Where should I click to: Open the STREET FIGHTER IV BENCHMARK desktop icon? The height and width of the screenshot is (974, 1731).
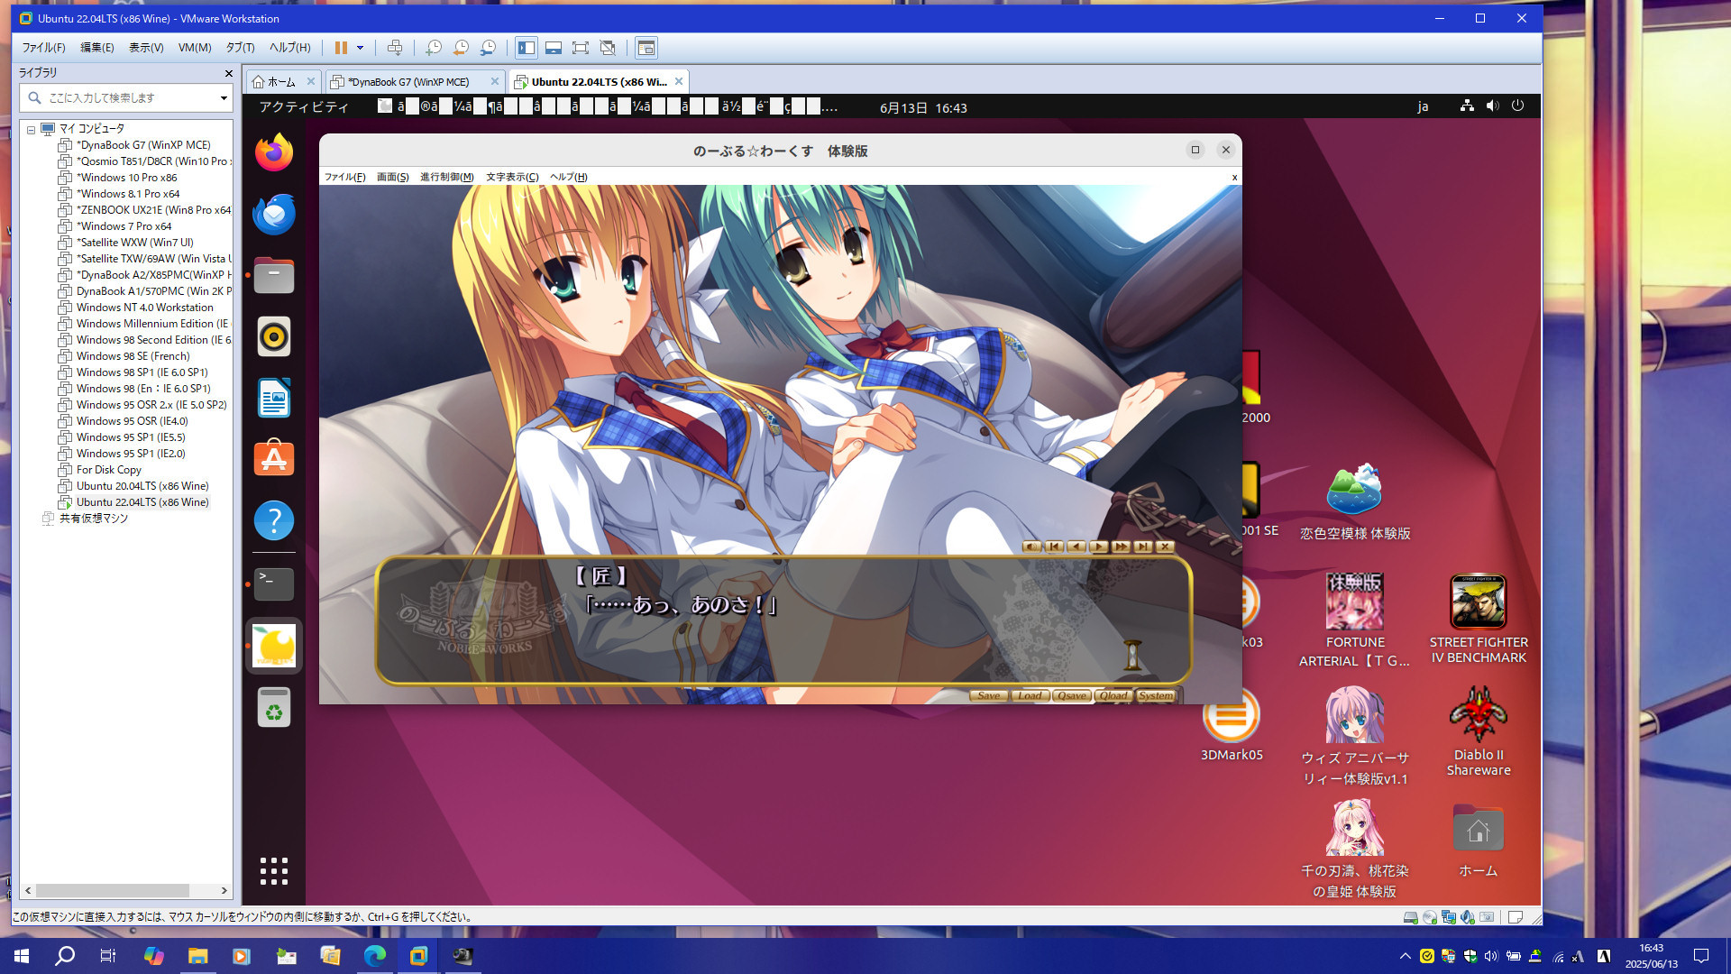[1479, 620]
